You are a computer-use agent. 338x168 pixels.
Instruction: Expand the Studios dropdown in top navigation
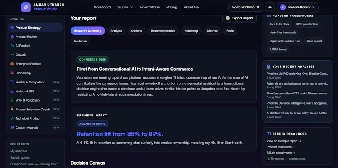[x=125, y=7]
